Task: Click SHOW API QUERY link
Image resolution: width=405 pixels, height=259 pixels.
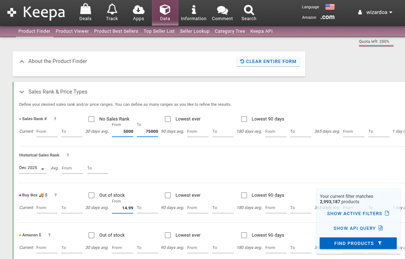Action: [x=358, y=228]
